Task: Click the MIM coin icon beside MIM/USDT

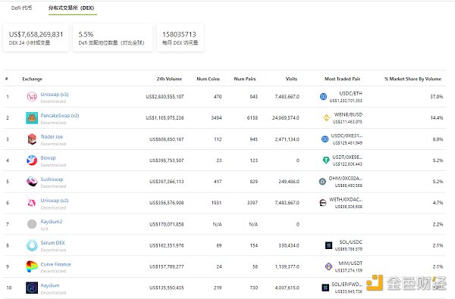Action: 329,266
